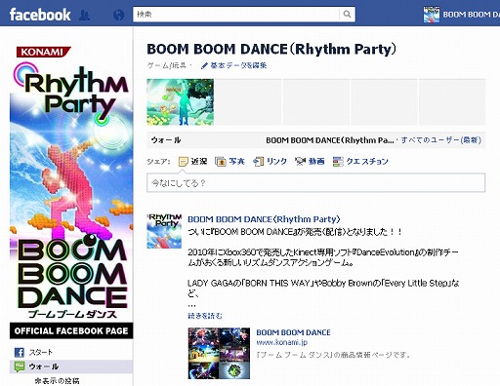
Task: Select the 動画 share tab
Action: 316,161
